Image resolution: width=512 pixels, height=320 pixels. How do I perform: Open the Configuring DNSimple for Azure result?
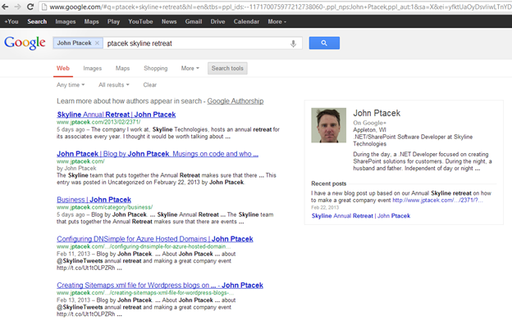coord(155,239)
